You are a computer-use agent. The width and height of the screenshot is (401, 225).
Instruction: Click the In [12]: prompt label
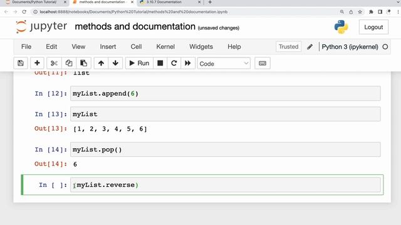coord(51,93)
